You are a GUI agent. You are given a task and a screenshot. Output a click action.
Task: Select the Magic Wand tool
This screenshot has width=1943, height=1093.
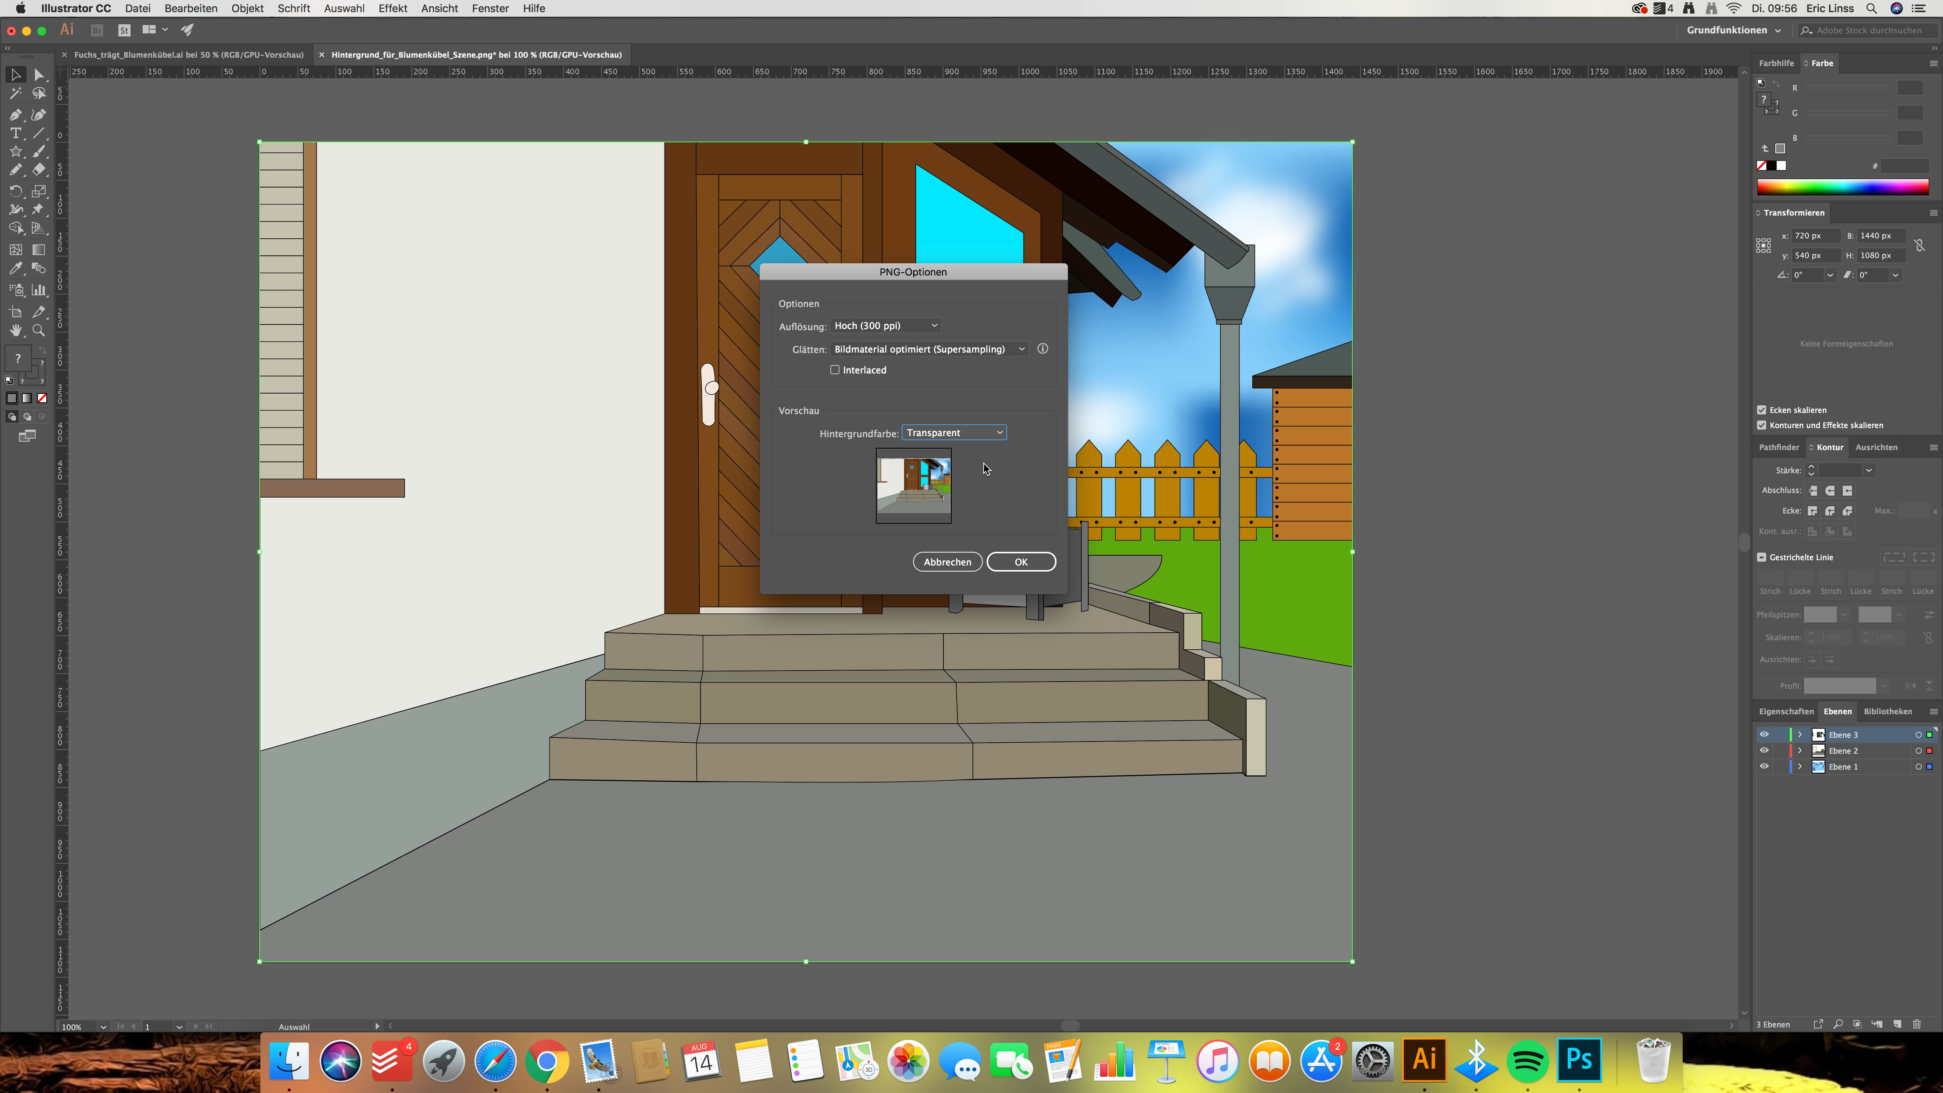click(15, 93)
